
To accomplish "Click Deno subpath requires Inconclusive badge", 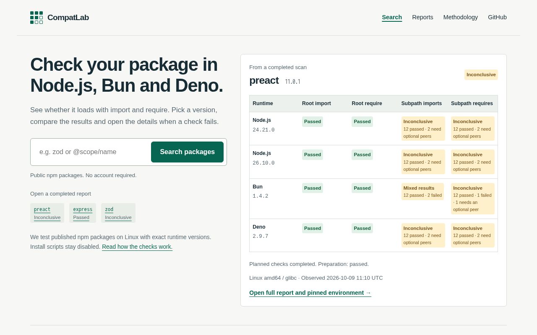I will [x=473, y=235].
